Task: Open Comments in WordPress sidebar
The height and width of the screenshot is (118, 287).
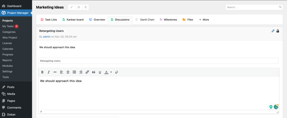Action: tap(16, 108)
